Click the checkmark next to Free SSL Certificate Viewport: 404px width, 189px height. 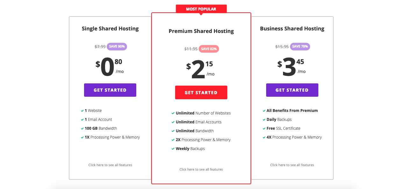[264, 128]
